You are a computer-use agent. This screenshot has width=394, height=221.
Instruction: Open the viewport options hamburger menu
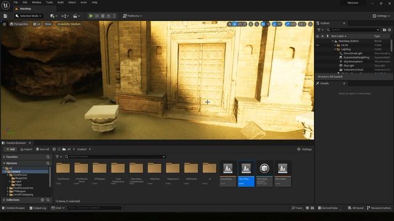(x=4, y=24)
